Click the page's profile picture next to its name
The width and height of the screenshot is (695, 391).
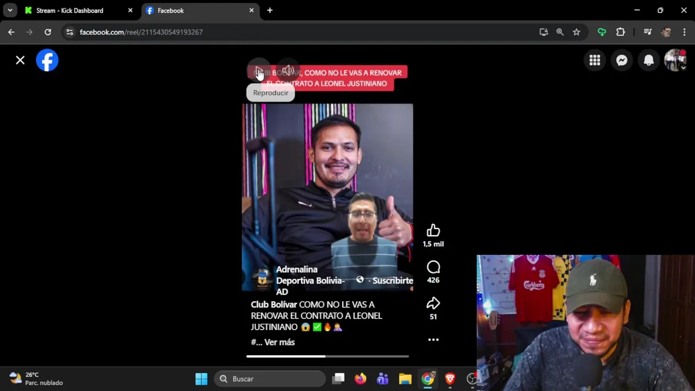coord(262,279)
